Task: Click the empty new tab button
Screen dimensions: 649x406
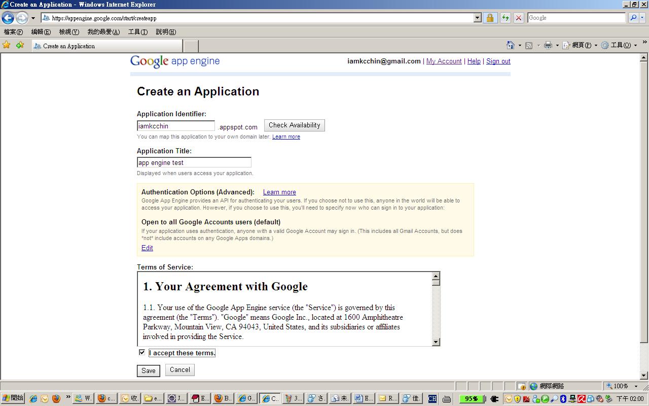Action: [191, 46]
